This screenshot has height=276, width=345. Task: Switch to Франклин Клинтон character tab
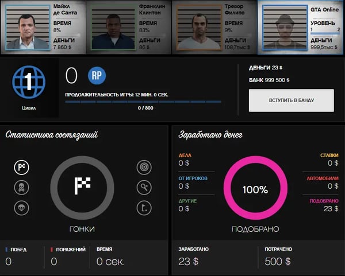129,26
